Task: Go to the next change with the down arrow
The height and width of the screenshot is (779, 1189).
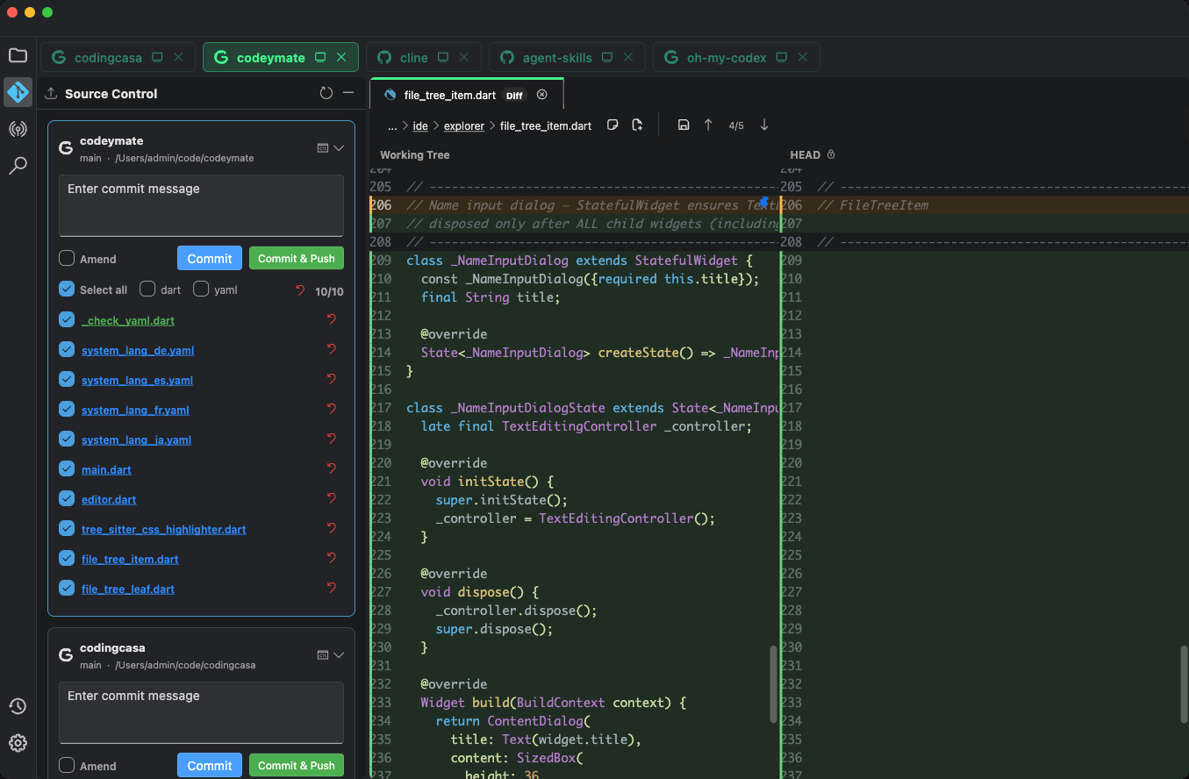Action: coord(764,125)
